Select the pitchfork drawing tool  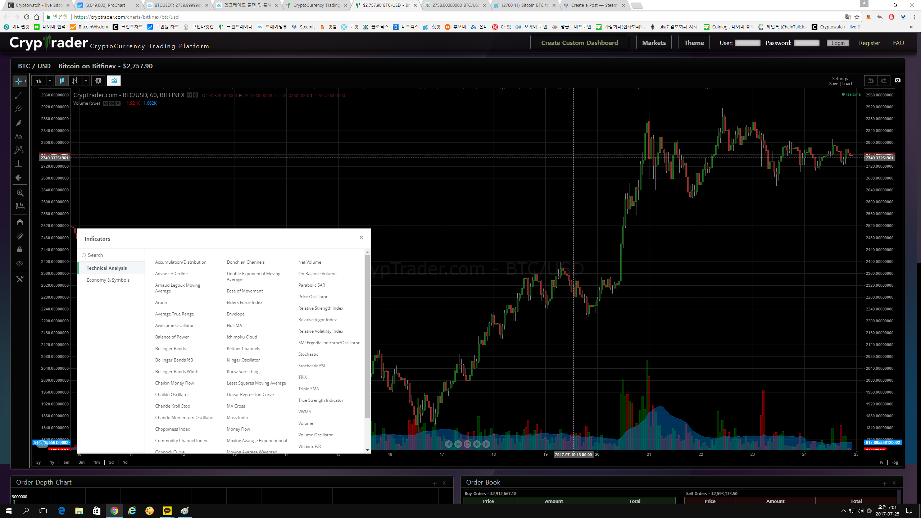pos(18,109)
